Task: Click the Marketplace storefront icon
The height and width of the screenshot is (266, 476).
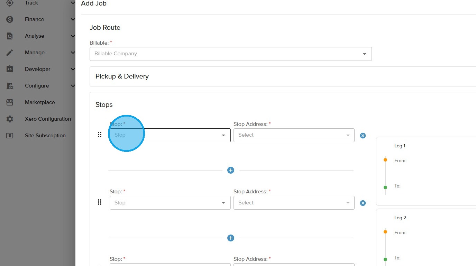Action: [x=10, y=102]
